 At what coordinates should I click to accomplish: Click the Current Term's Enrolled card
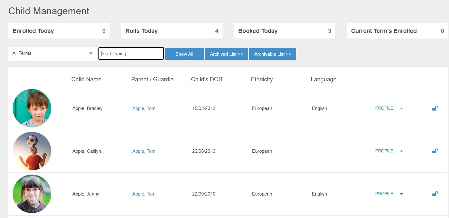(397, 31)
